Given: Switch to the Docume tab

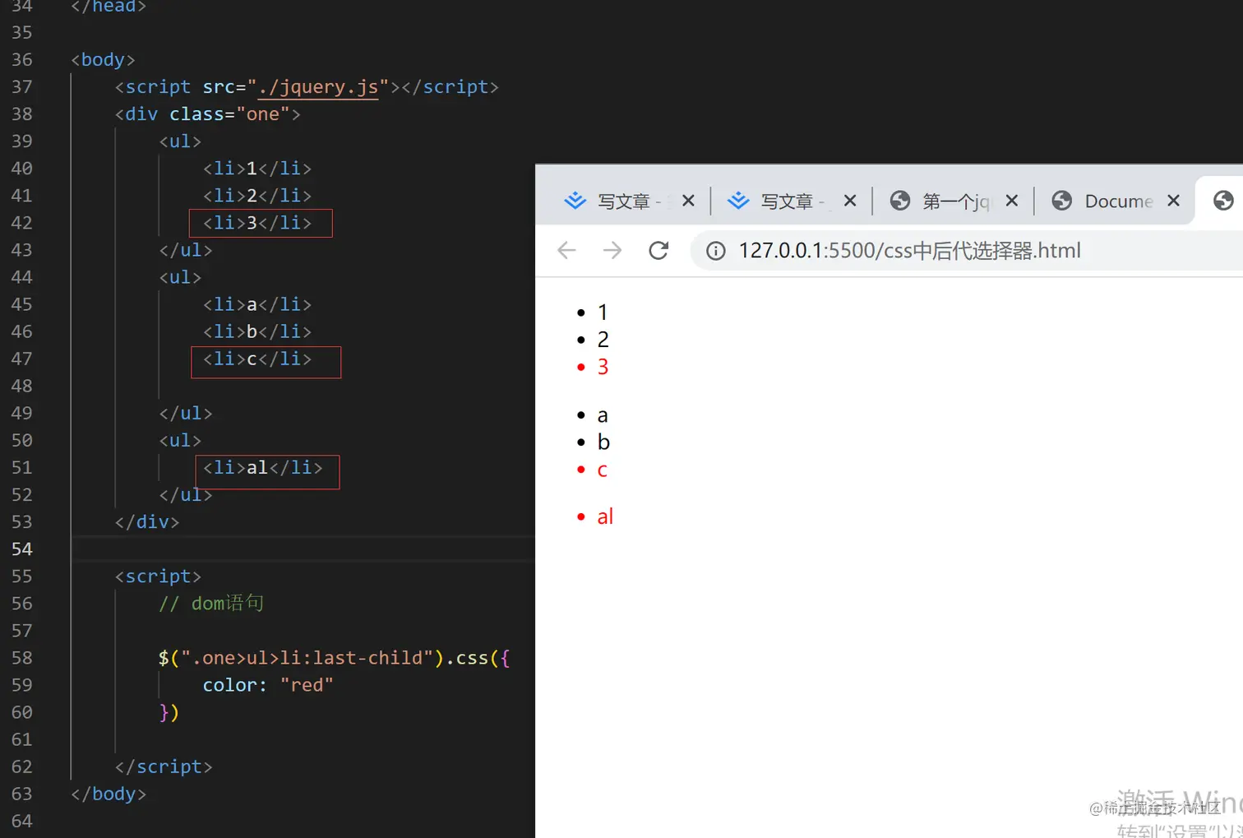Looking at the screenshot, I should tap(1115, 201).
